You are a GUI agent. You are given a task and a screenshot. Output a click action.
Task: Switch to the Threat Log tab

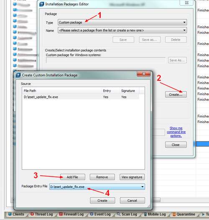coord(42,214)
